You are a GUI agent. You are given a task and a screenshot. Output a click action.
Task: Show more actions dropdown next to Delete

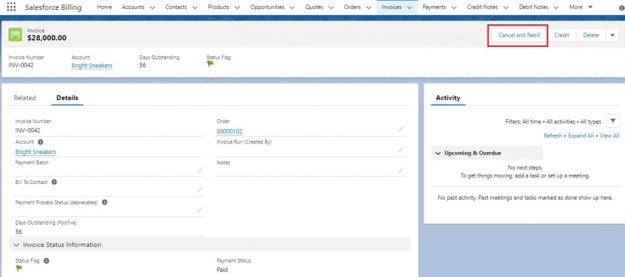[612, 35]
